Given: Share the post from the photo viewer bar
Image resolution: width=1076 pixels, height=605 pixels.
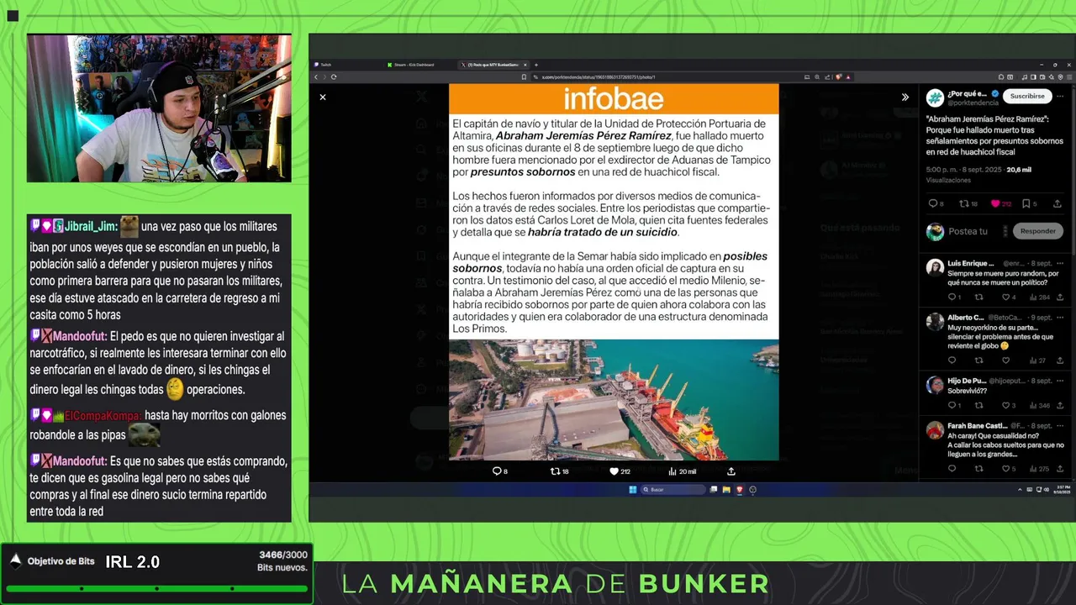Looking at the screenshot, I should point(731,471).
